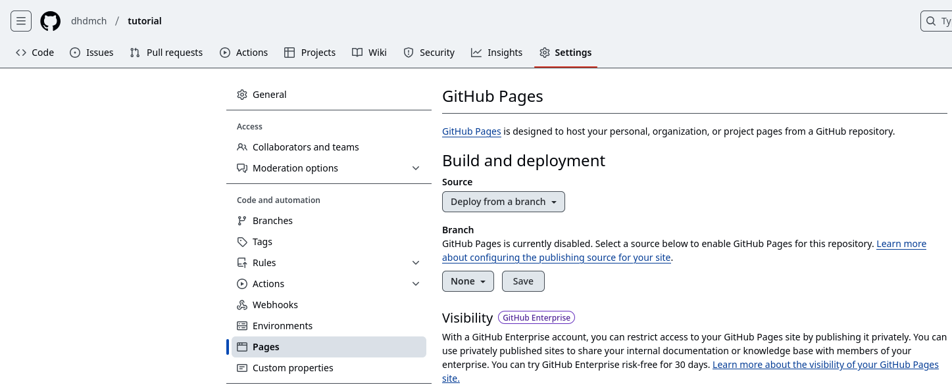Expand the Moderation options section

pyautogui.click(x=416, y=168)
